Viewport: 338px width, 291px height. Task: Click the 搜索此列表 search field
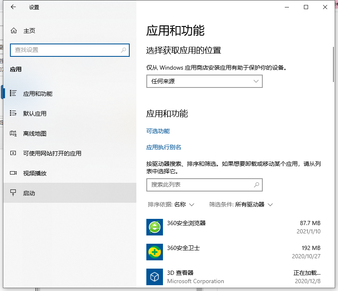pyautogui.click(x=200, y=184)
